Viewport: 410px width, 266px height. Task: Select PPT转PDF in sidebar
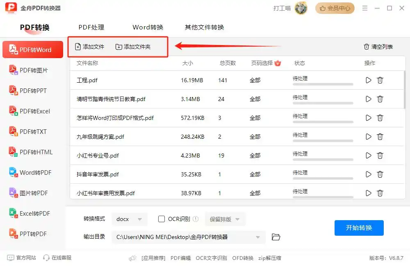click(x=33, y=234)
